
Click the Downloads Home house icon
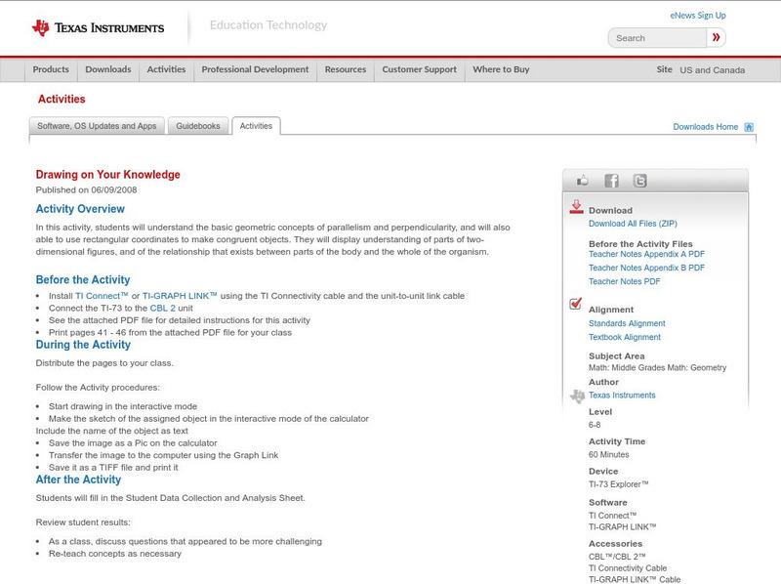749,127
